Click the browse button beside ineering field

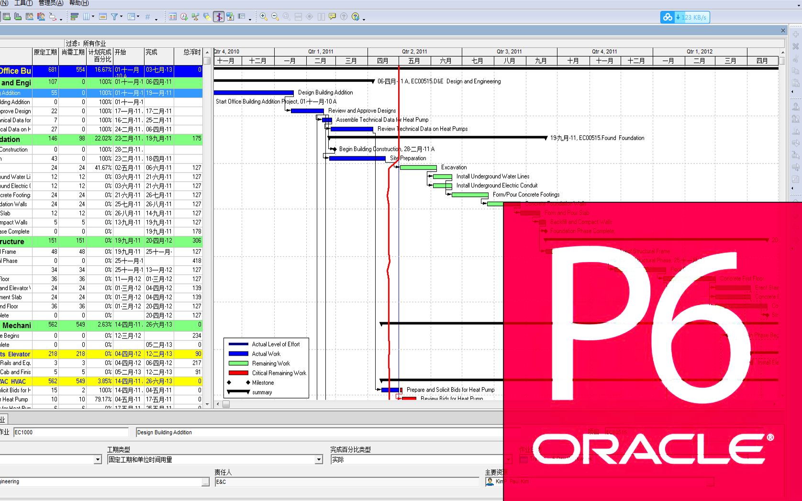click(x=205, y=482)
